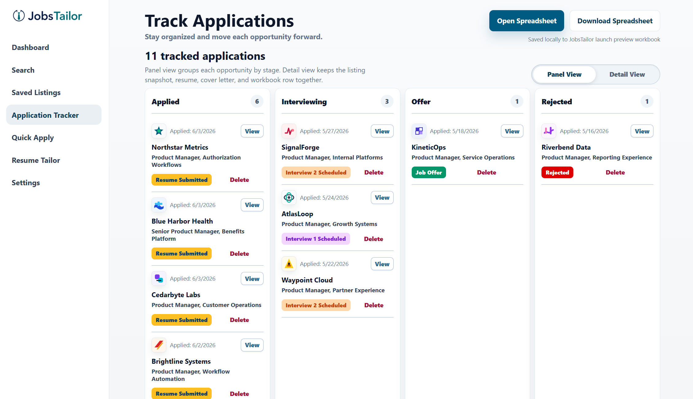Click the Cedarbyte Labs logo icon

[x=159, y=278]
